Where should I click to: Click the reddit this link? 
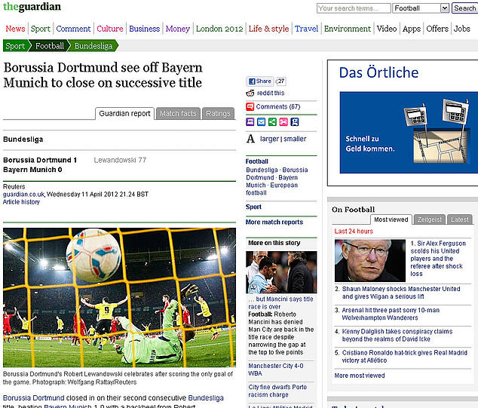[271, 93]
